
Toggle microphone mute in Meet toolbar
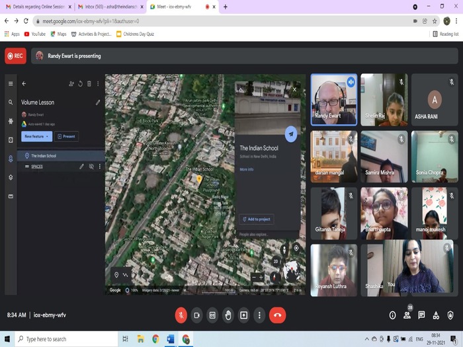click(181, 315)
